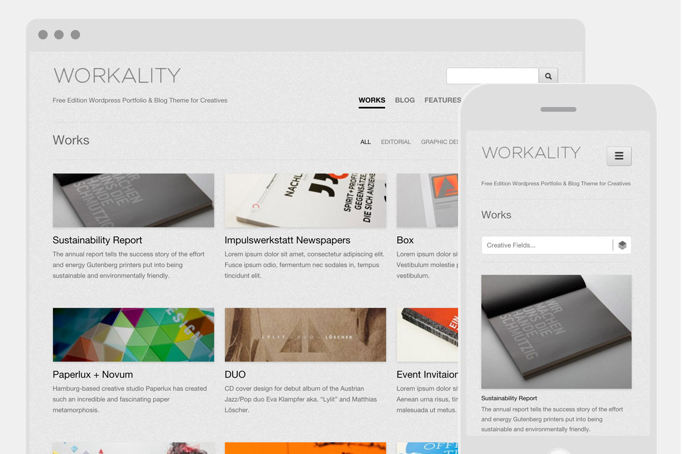
Task: Filter works by Editorial
Action: point(396,142)
